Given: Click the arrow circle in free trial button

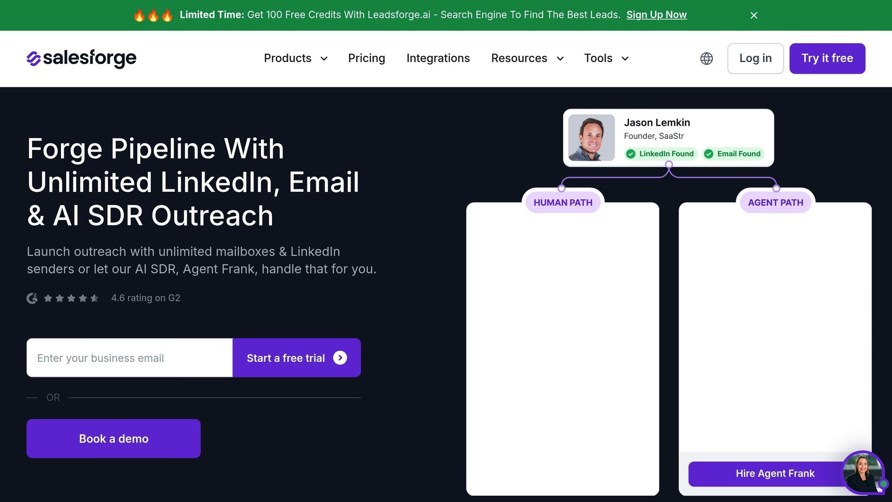Looking at the screenshot, I should click(340, 358).
